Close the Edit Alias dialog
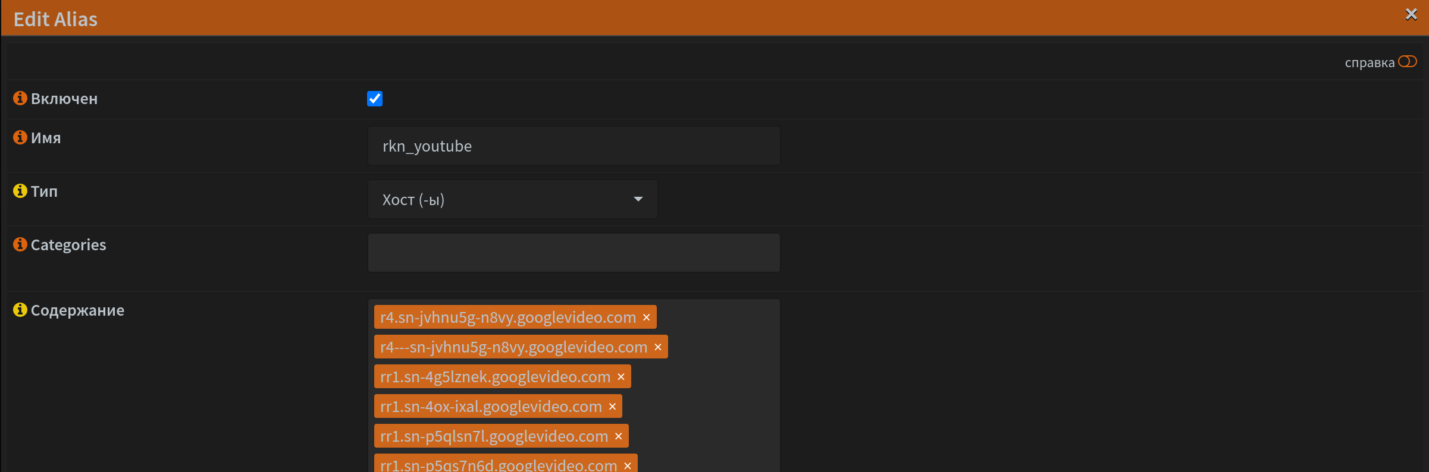Screen dimensions: 1429x472 pyautogui.click(x=1411, y=14)
